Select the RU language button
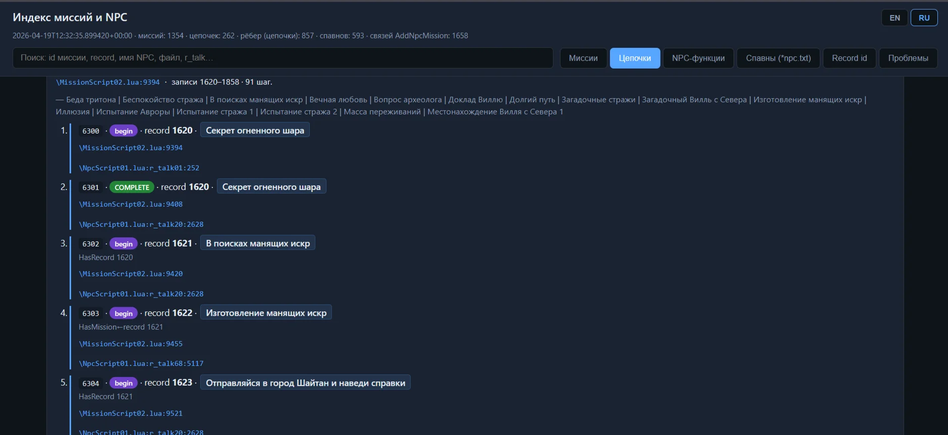 point(924,18)
